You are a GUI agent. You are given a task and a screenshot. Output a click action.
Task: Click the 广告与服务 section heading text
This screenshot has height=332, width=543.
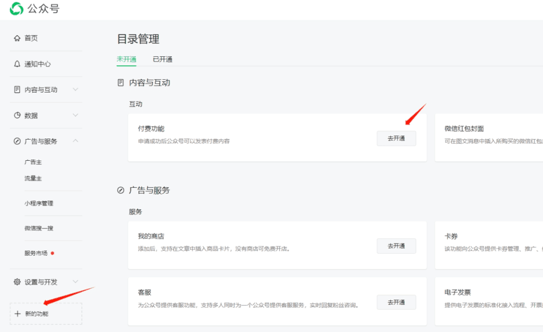[x=150, y=190]
